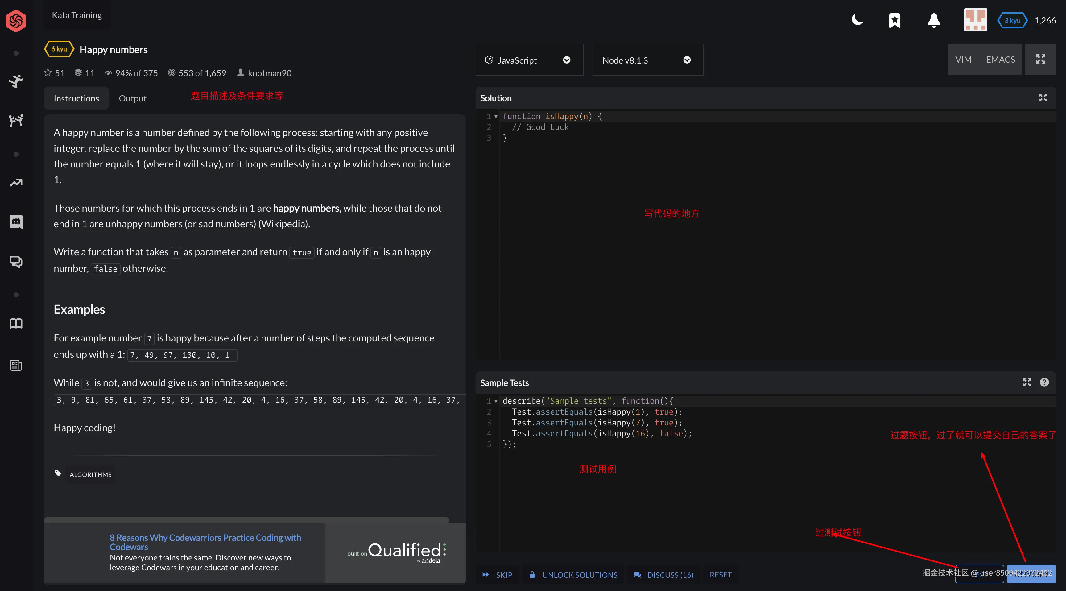Open the bookmarked collections icon
This screenshot has width=1066, height=591.
point(895,20)
